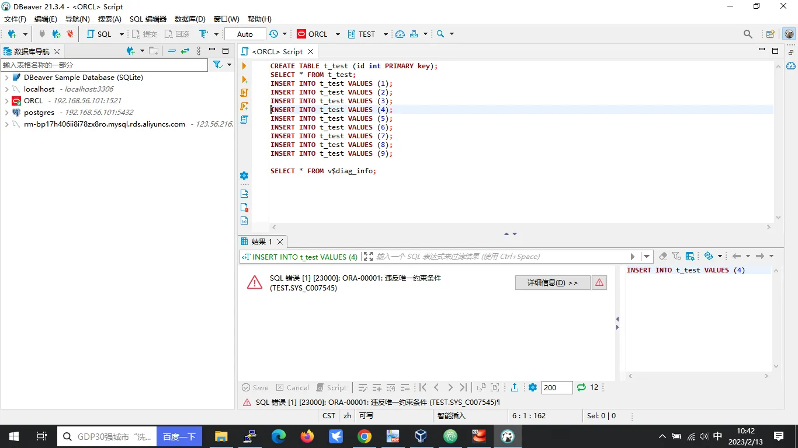This screenshot has width=798, height=448.
Task: Click the navigator table name search field
Action: (104, 65)
